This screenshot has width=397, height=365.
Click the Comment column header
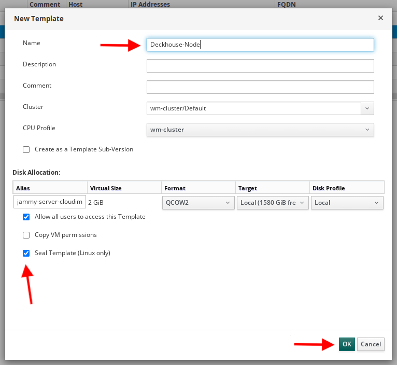[x=45, y=4]
